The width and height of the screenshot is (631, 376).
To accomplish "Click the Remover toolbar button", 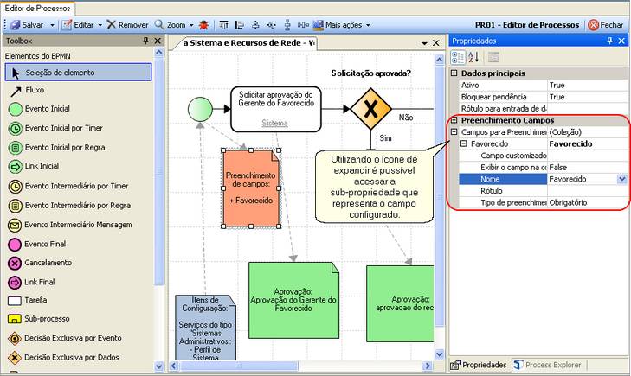I will 128,25.
